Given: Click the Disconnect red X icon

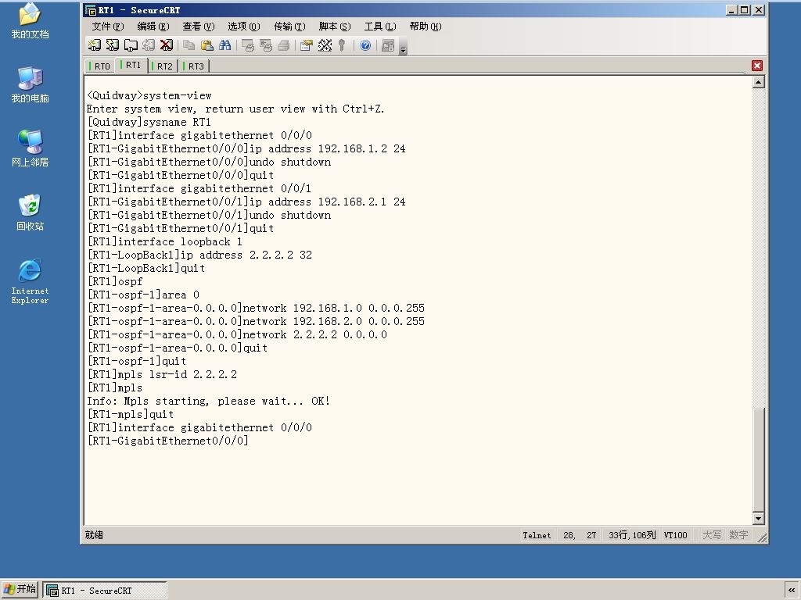Looking at the screenshot, I should 167,45.
